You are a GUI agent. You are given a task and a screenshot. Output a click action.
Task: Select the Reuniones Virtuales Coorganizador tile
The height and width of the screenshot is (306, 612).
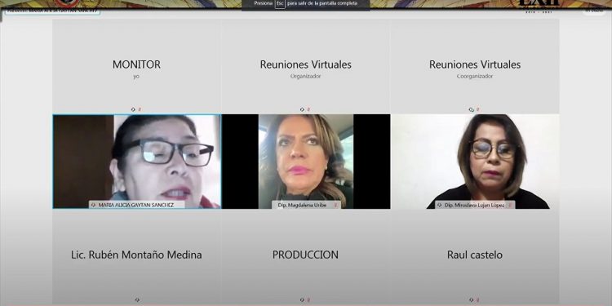[475, 66]
